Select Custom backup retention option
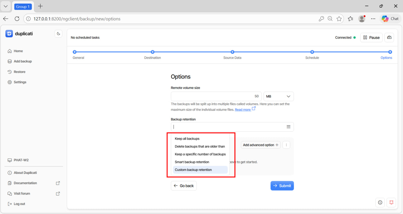 point(193,170)
